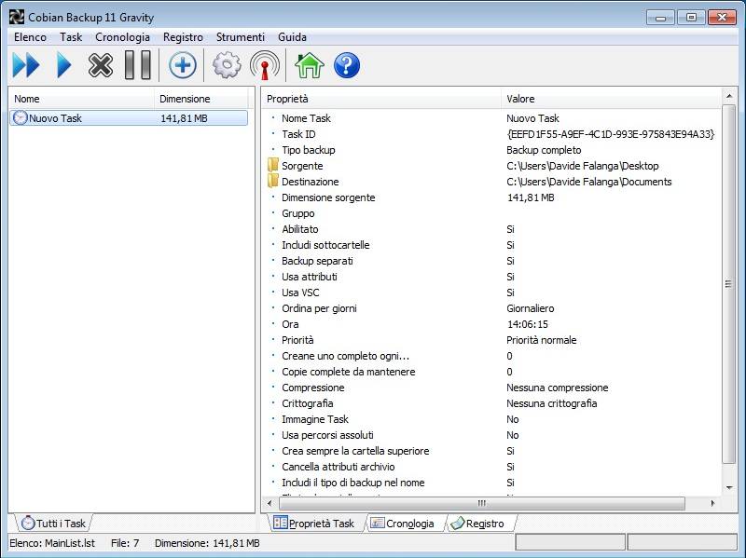Open the Elenco menu
Screen dimensions: 746x558
click(30, 37)
